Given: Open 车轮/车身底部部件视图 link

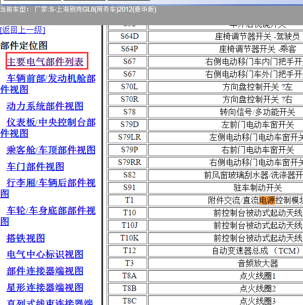Looking at the screenshot, I should 48,216.
